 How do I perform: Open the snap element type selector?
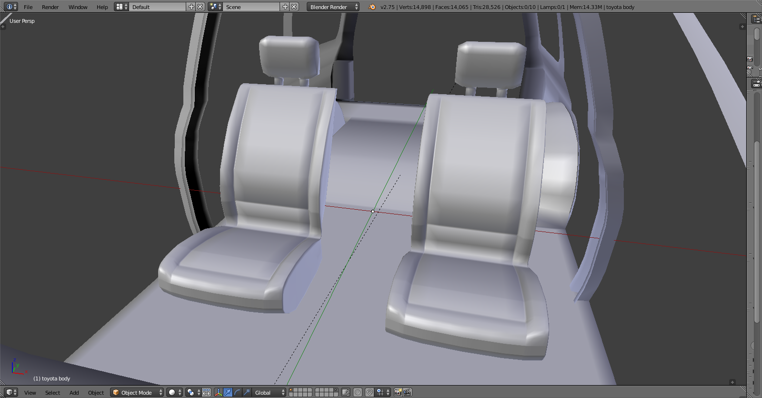383,392
